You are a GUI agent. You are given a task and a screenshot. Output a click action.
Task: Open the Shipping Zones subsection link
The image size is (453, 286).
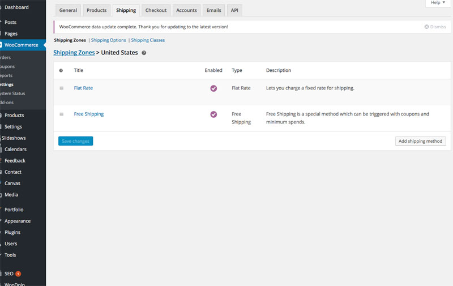click(x=70, y=40)
